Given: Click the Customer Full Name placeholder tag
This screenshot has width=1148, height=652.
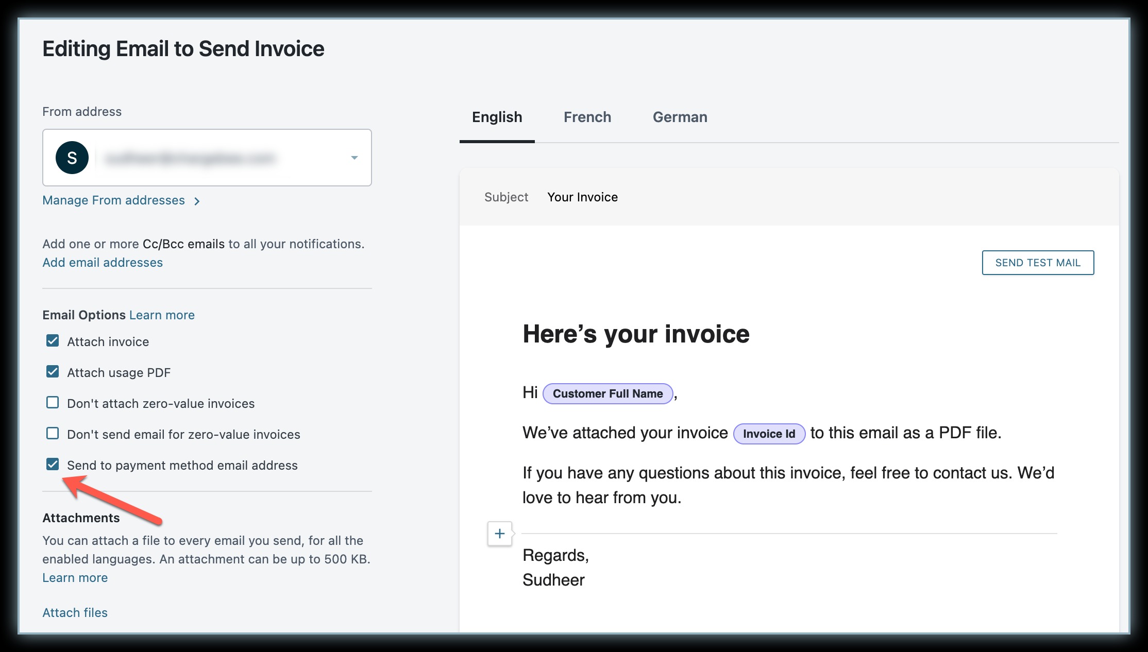Looking at the screenshot, I should click(x=607, y=393).
